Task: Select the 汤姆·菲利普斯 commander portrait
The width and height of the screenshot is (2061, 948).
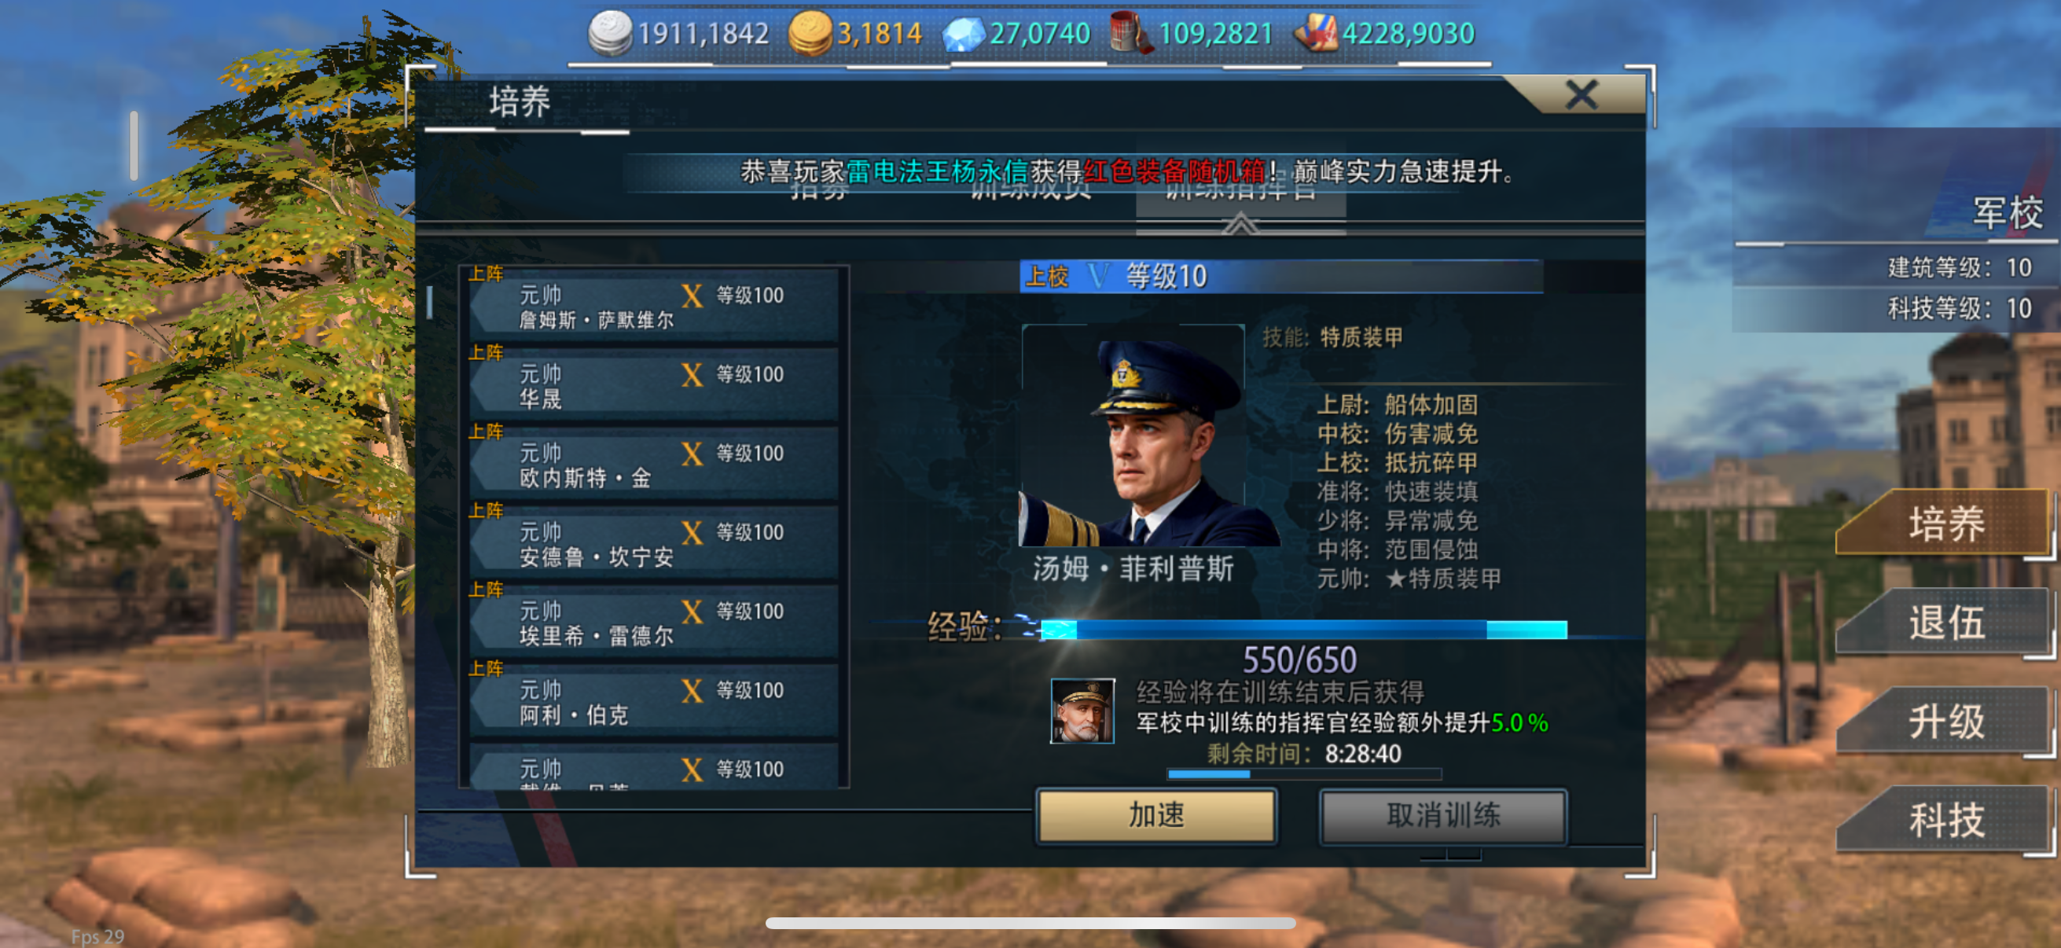Action: [1133, 436]
